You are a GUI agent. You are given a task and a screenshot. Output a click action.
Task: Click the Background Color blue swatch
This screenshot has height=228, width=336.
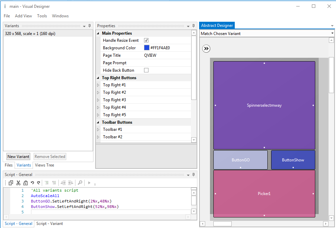146,48
